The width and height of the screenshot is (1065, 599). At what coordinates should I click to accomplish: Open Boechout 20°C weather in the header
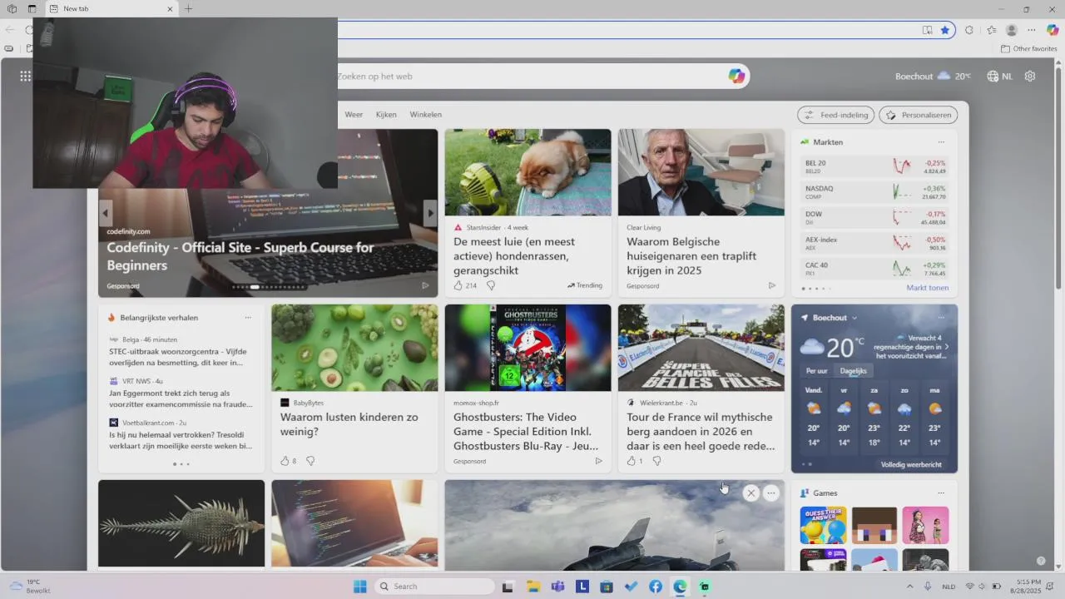tap(933, 76)
